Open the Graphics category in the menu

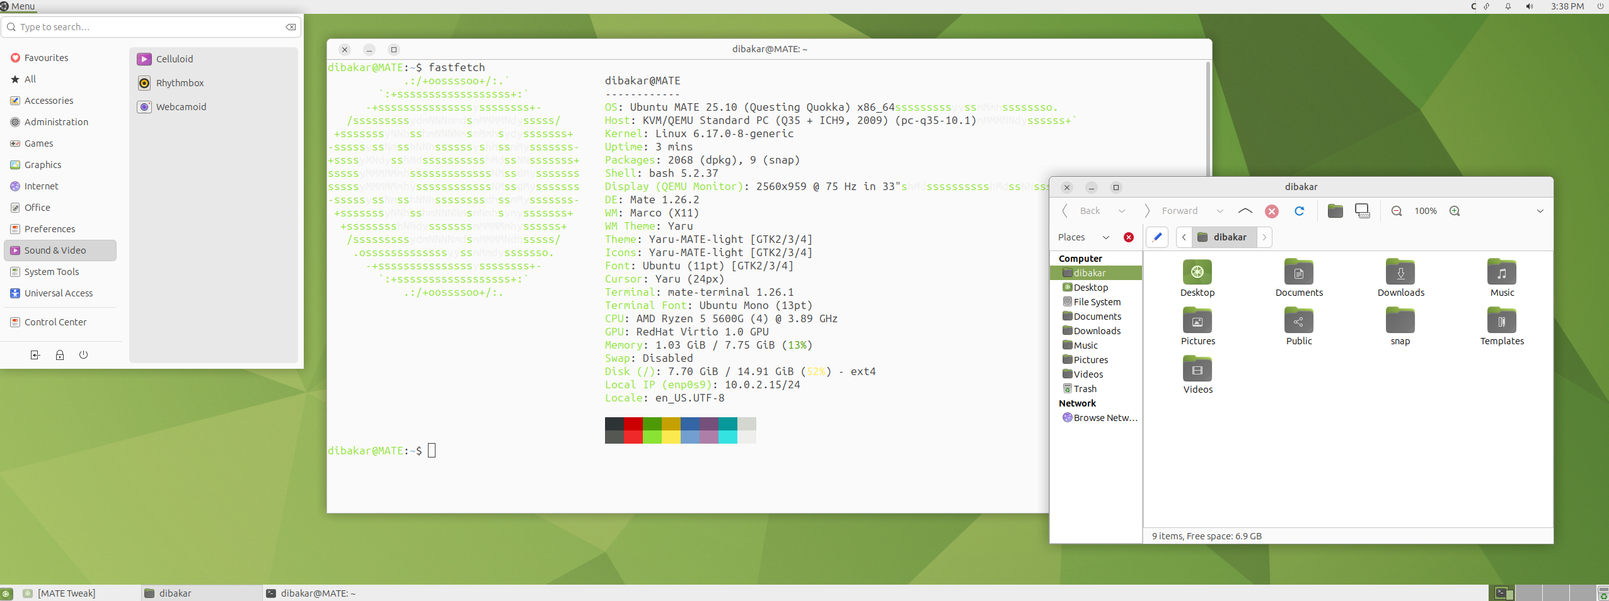click(42, 164)
